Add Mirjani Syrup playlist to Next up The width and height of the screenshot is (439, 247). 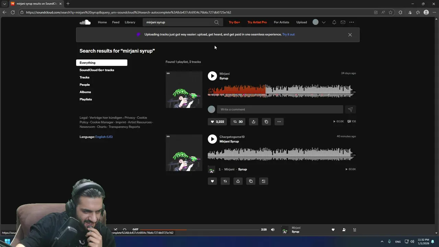coord(263,181)
